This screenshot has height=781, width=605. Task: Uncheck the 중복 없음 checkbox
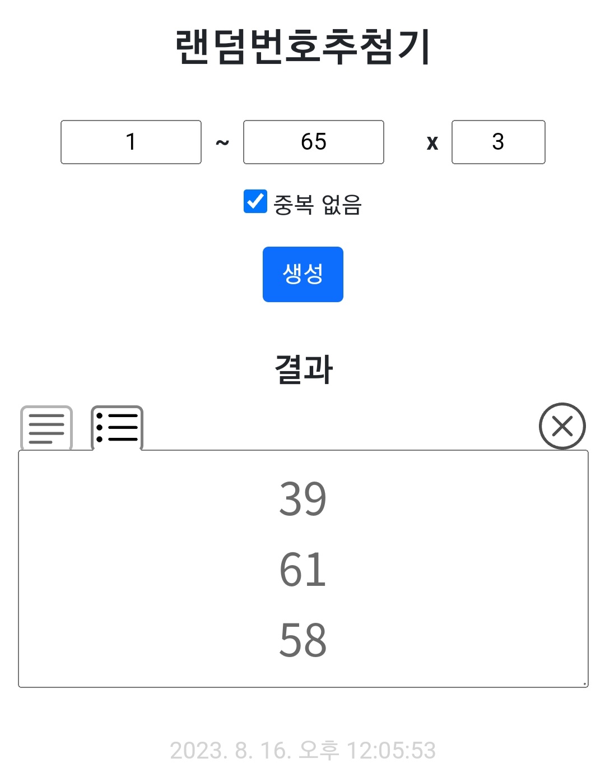tap(255, 202)
